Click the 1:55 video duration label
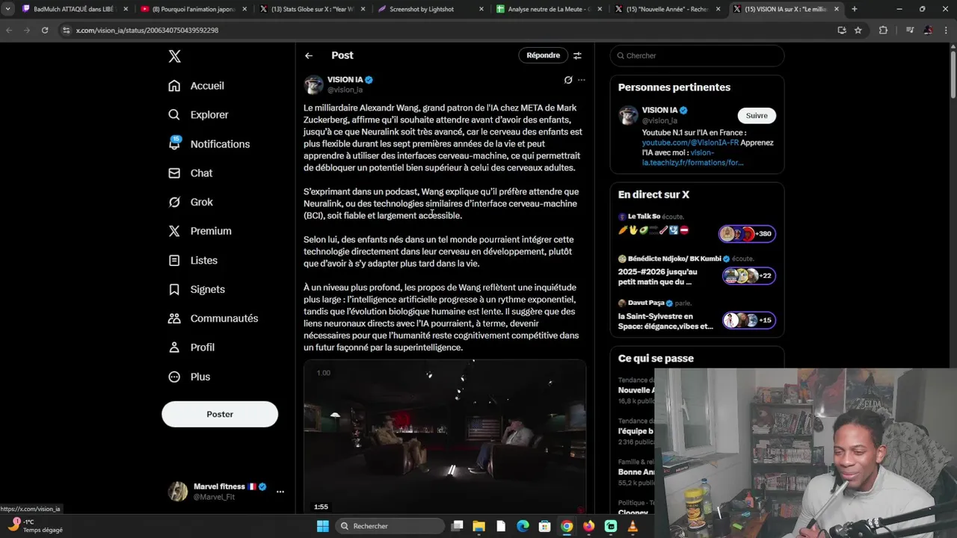This screenshot has height=538, width=957. tap(321, 507)
